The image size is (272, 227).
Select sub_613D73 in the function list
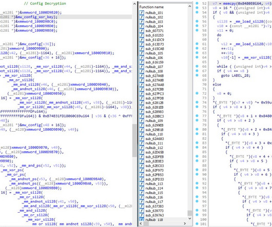pos(154,45)
